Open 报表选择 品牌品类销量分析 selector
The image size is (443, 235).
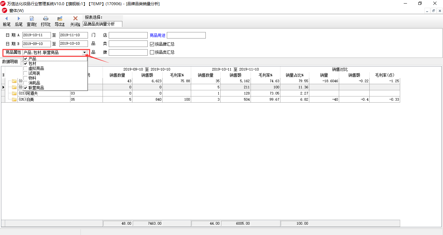tap(103, 24)
